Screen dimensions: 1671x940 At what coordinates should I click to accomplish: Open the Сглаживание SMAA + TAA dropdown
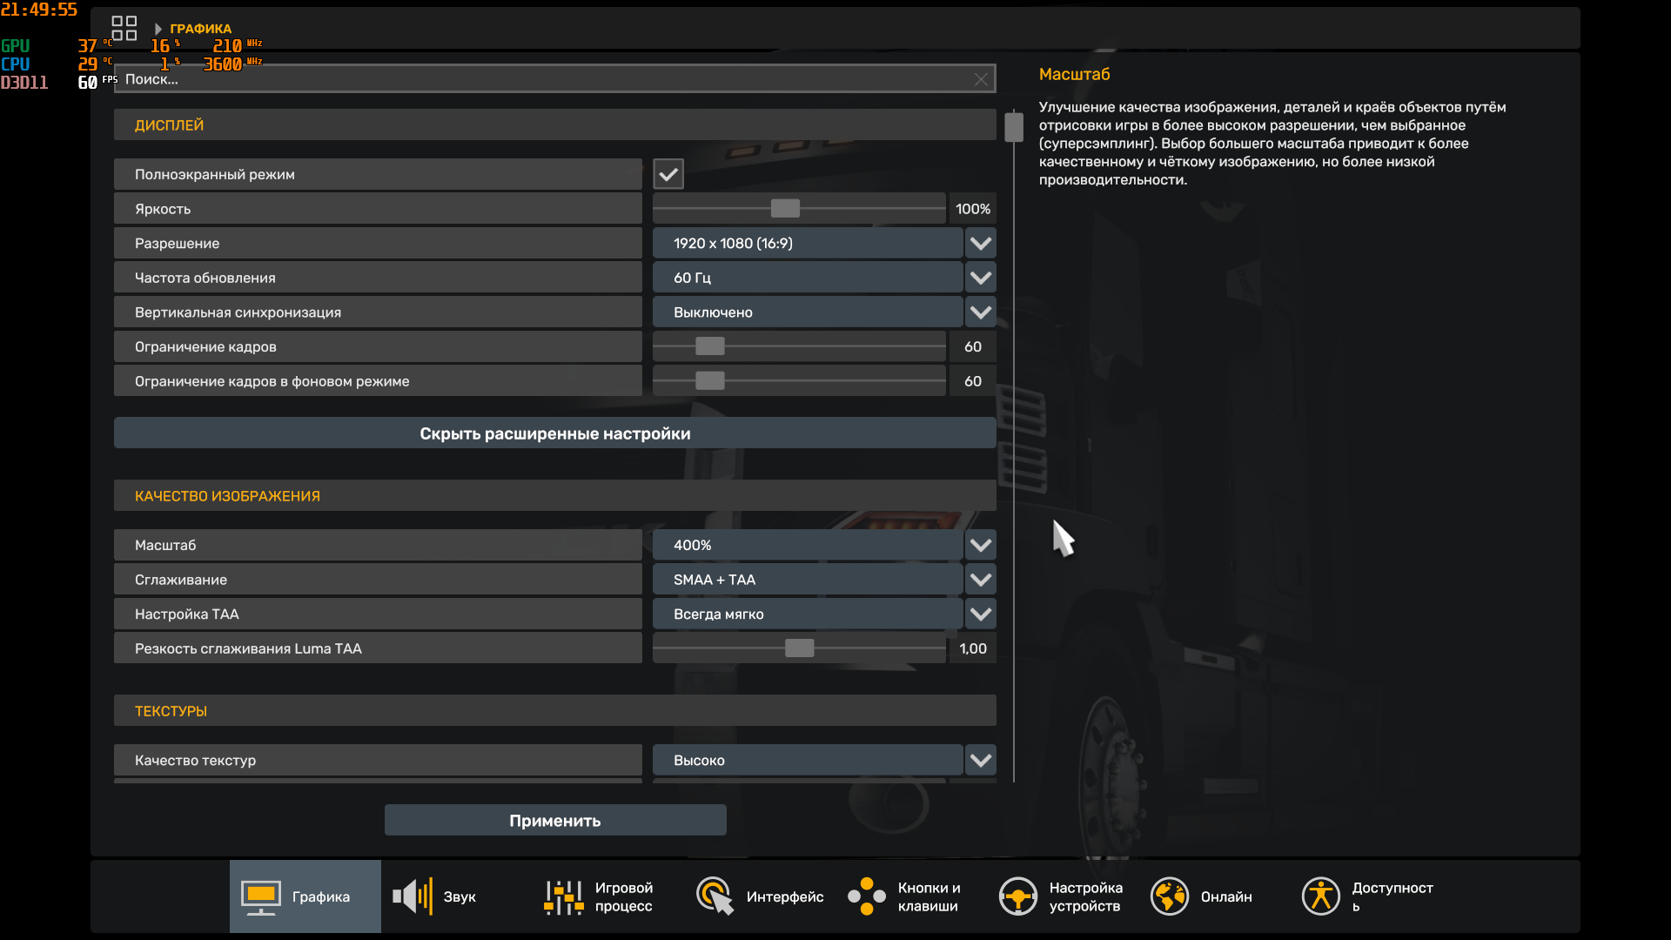coord(981,580)
